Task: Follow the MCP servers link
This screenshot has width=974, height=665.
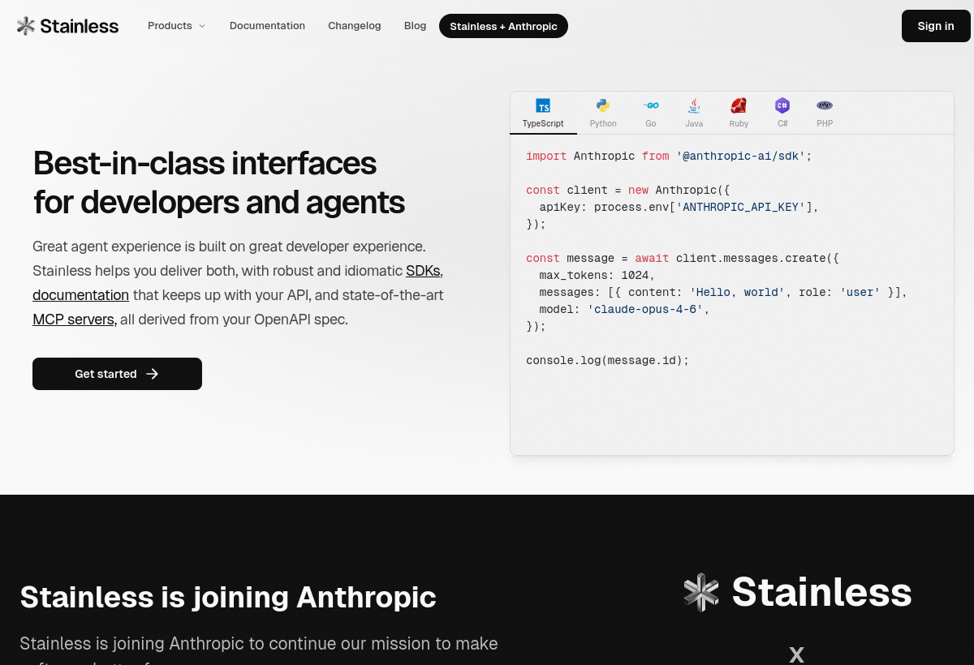Action: [75, 320]
